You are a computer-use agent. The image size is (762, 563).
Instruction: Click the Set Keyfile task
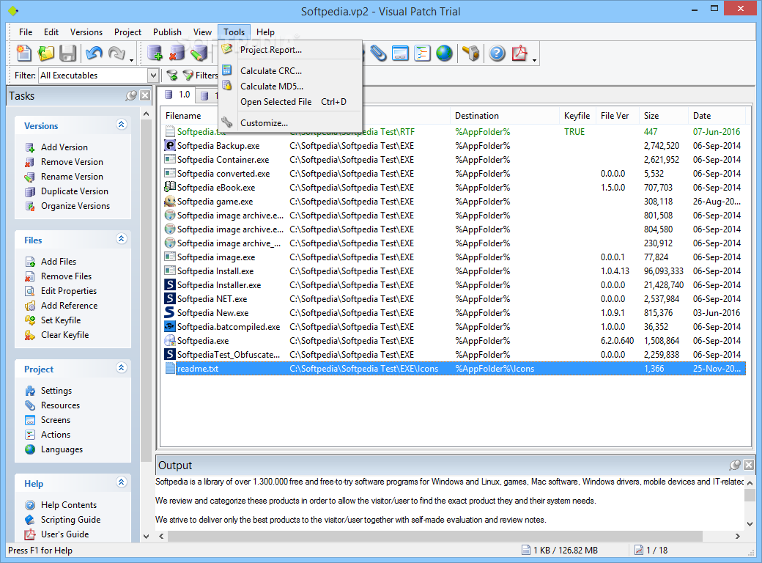click(x=53, y=320)
